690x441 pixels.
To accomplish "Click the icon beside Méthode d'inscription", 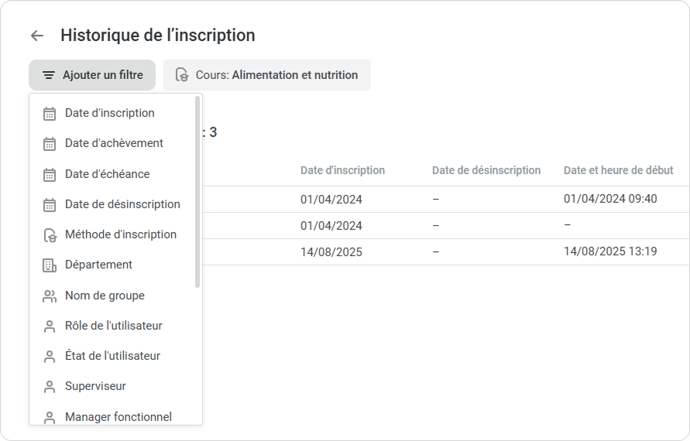I will coord(50,235).
